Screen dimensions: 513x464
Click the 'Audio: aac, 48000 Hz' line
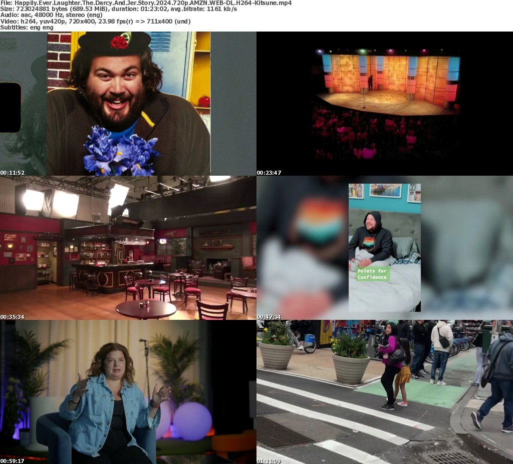52,15
